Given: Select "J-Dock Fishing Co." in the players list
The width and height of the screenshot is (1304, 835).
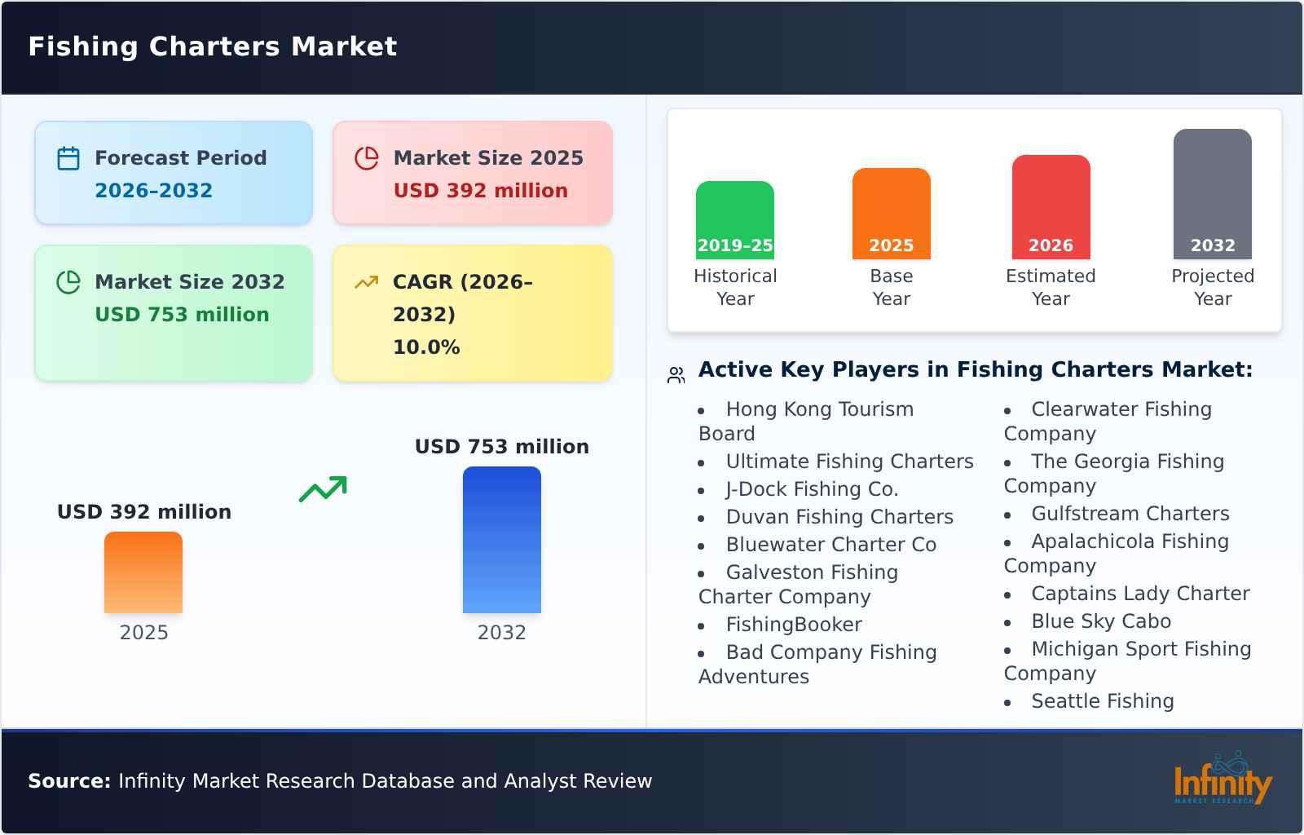Looking at the screenshot, I should tap(813, 489).
